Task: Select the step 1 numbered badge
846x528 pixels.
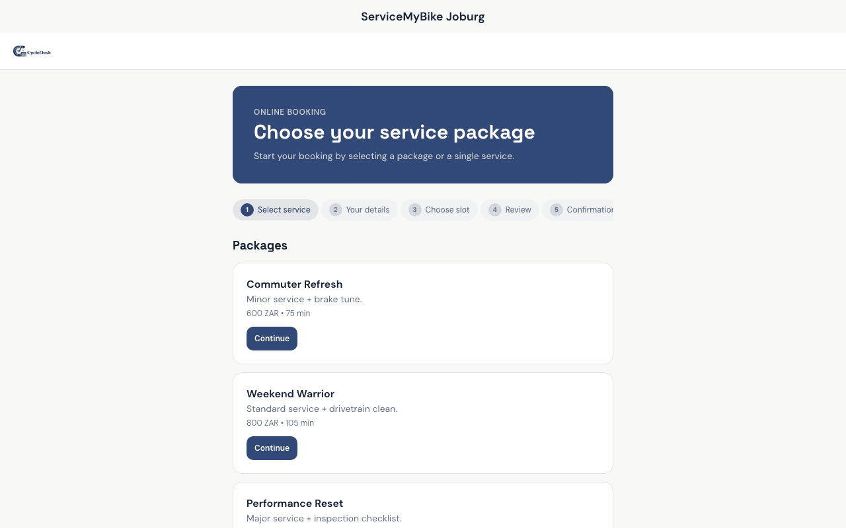Action: coord(247,209)
